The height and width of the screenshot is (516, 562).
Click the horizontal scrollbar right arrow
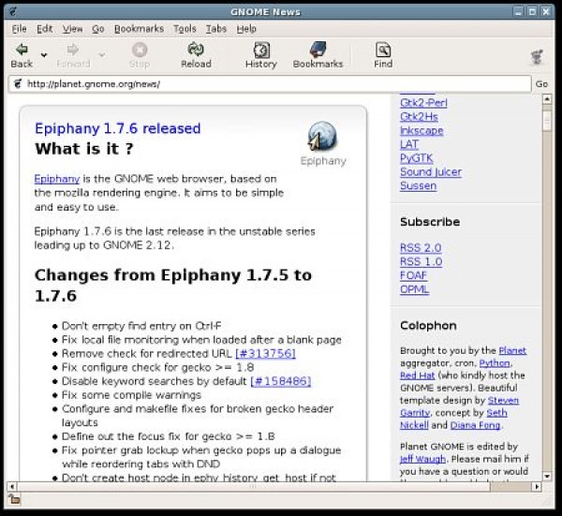tap(536, 487)
